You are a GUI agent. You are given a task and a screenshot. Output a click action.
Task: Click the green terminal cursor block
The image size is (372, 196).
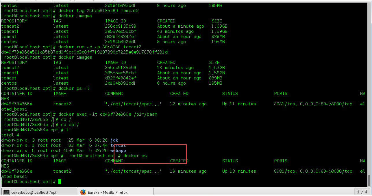(60, 182)
